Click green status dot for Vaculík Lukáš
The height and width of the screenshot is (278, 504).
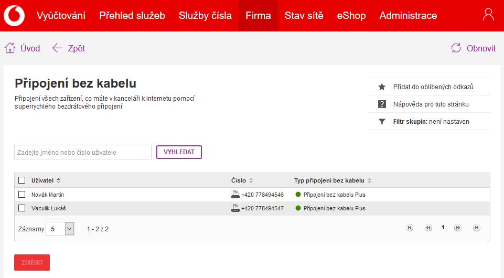(298, 208)
